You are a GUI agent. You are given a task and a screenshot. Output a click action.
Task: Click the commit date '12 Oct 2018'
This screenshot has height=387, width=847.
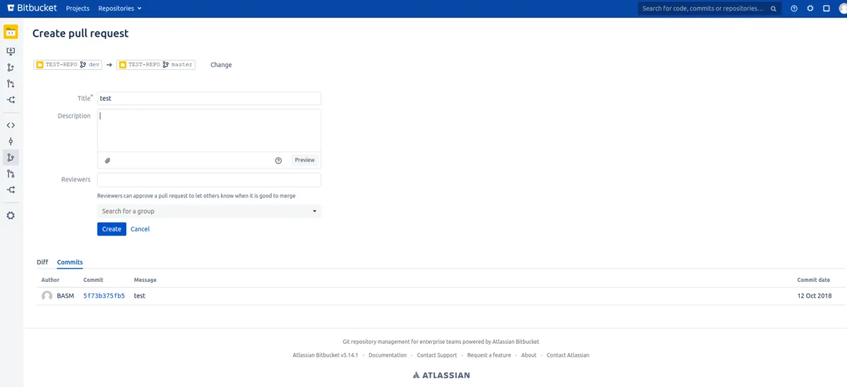(815, 296)
